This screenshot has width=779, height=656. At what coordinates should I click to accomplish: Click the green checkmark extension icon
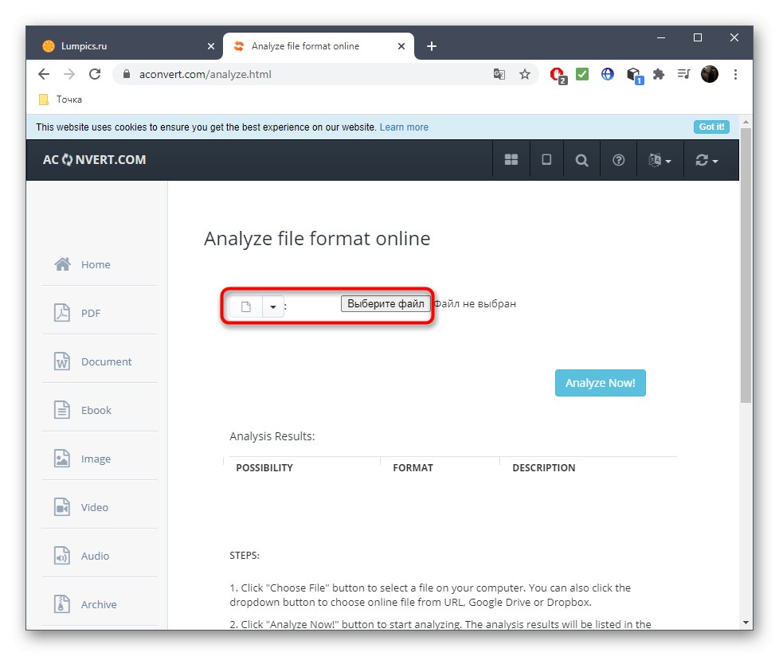coord(582,75)
